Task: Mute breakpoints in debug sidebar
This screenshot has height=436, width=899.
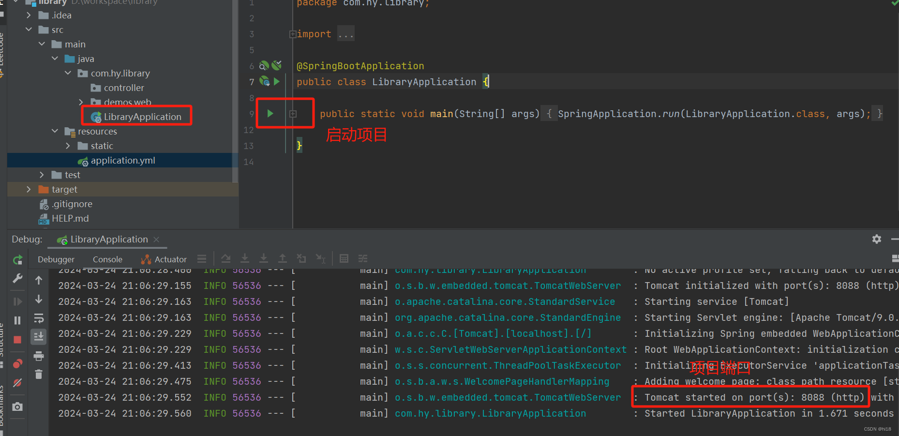Action: (18, 383)
